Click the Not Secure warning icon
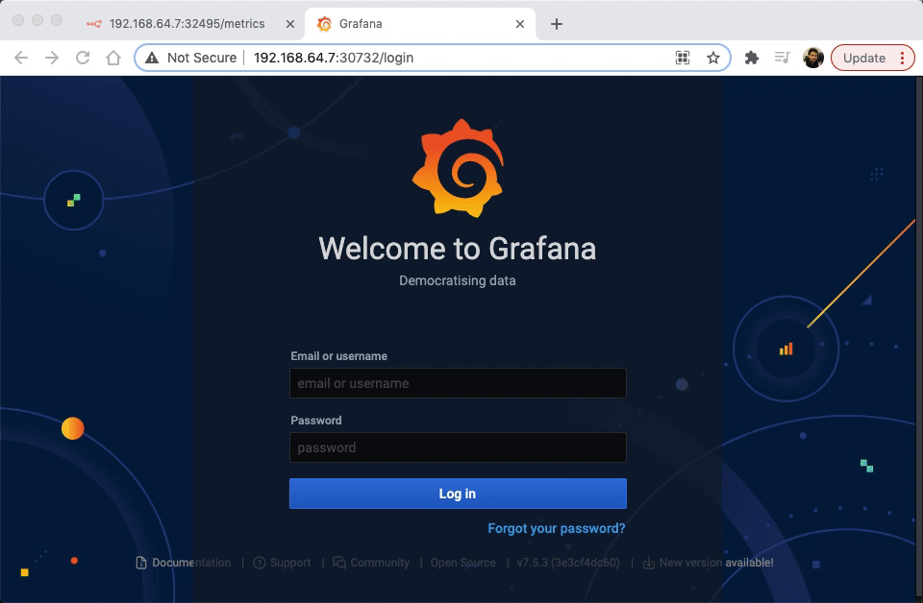 point(152,58)
